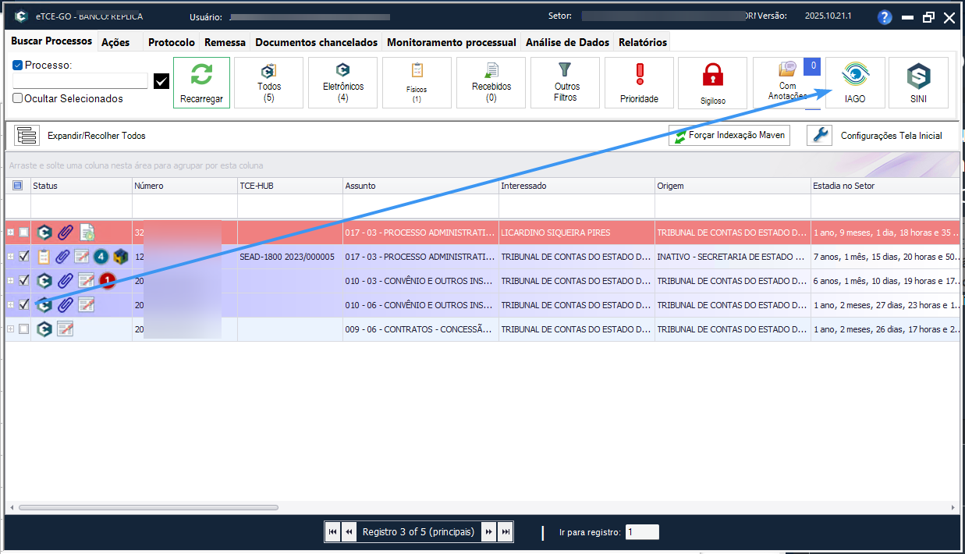Click the red badge numbered 1

[108, 281]
